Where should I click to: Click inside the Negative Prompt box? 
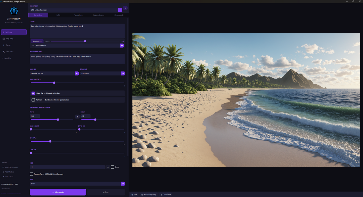pos(77,59)
